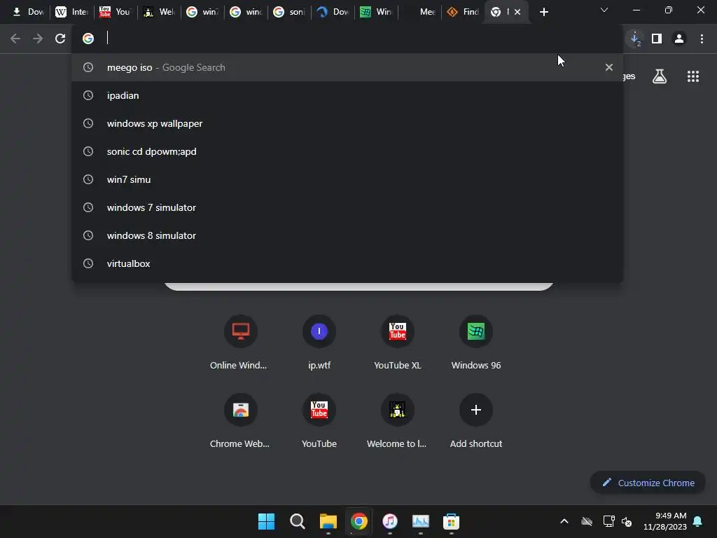Select 'win7 simu' suggestion
The height and width of the screenshot is (538, 717).
pos(347,179)
